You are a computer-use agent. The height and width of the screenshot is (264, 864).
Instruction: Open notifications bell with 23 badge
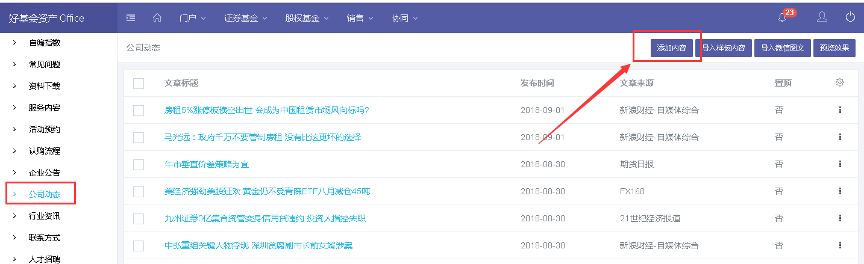point(782,17)
